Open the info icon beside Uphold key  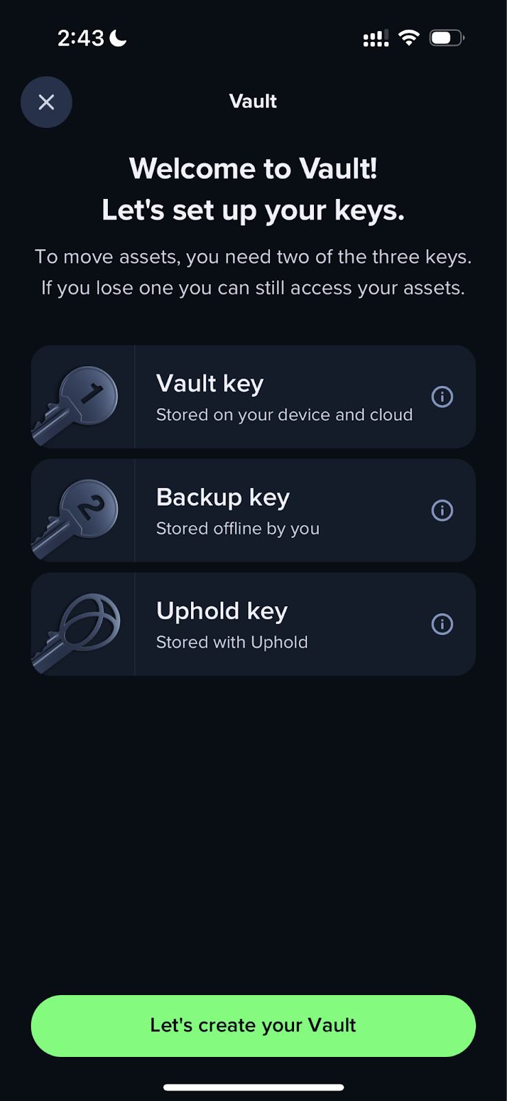click(442, 624)
